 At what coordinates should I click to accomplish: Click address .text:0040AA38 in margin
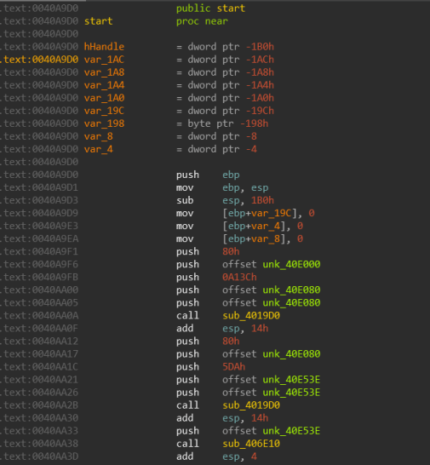39,444
